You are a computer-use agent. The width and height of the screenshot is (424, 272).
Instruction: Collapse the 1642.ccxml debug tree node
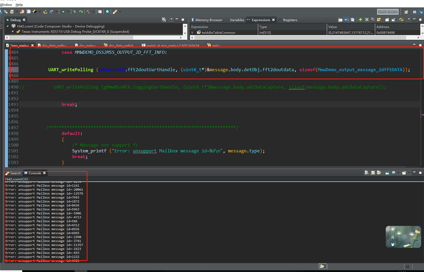click(8, 26)
